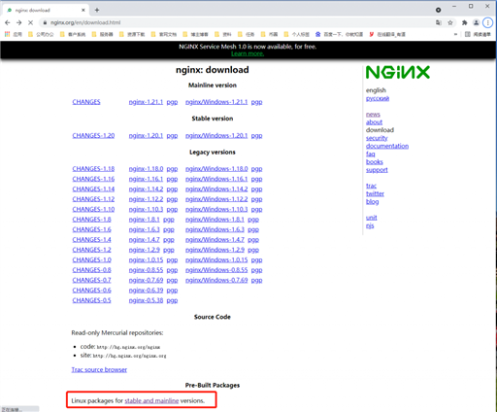
Task: Download nginx/Windows-0.8.55
Action: click(216, 270)
